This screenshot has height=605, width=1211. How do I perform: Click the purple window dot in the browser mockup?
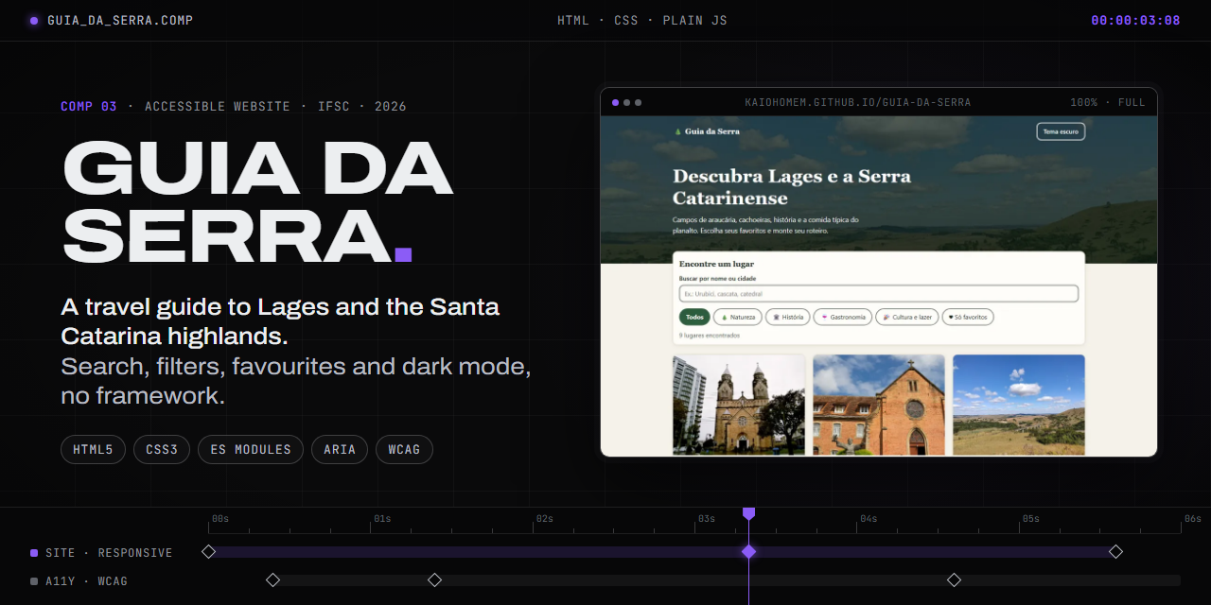click(616, 102)
